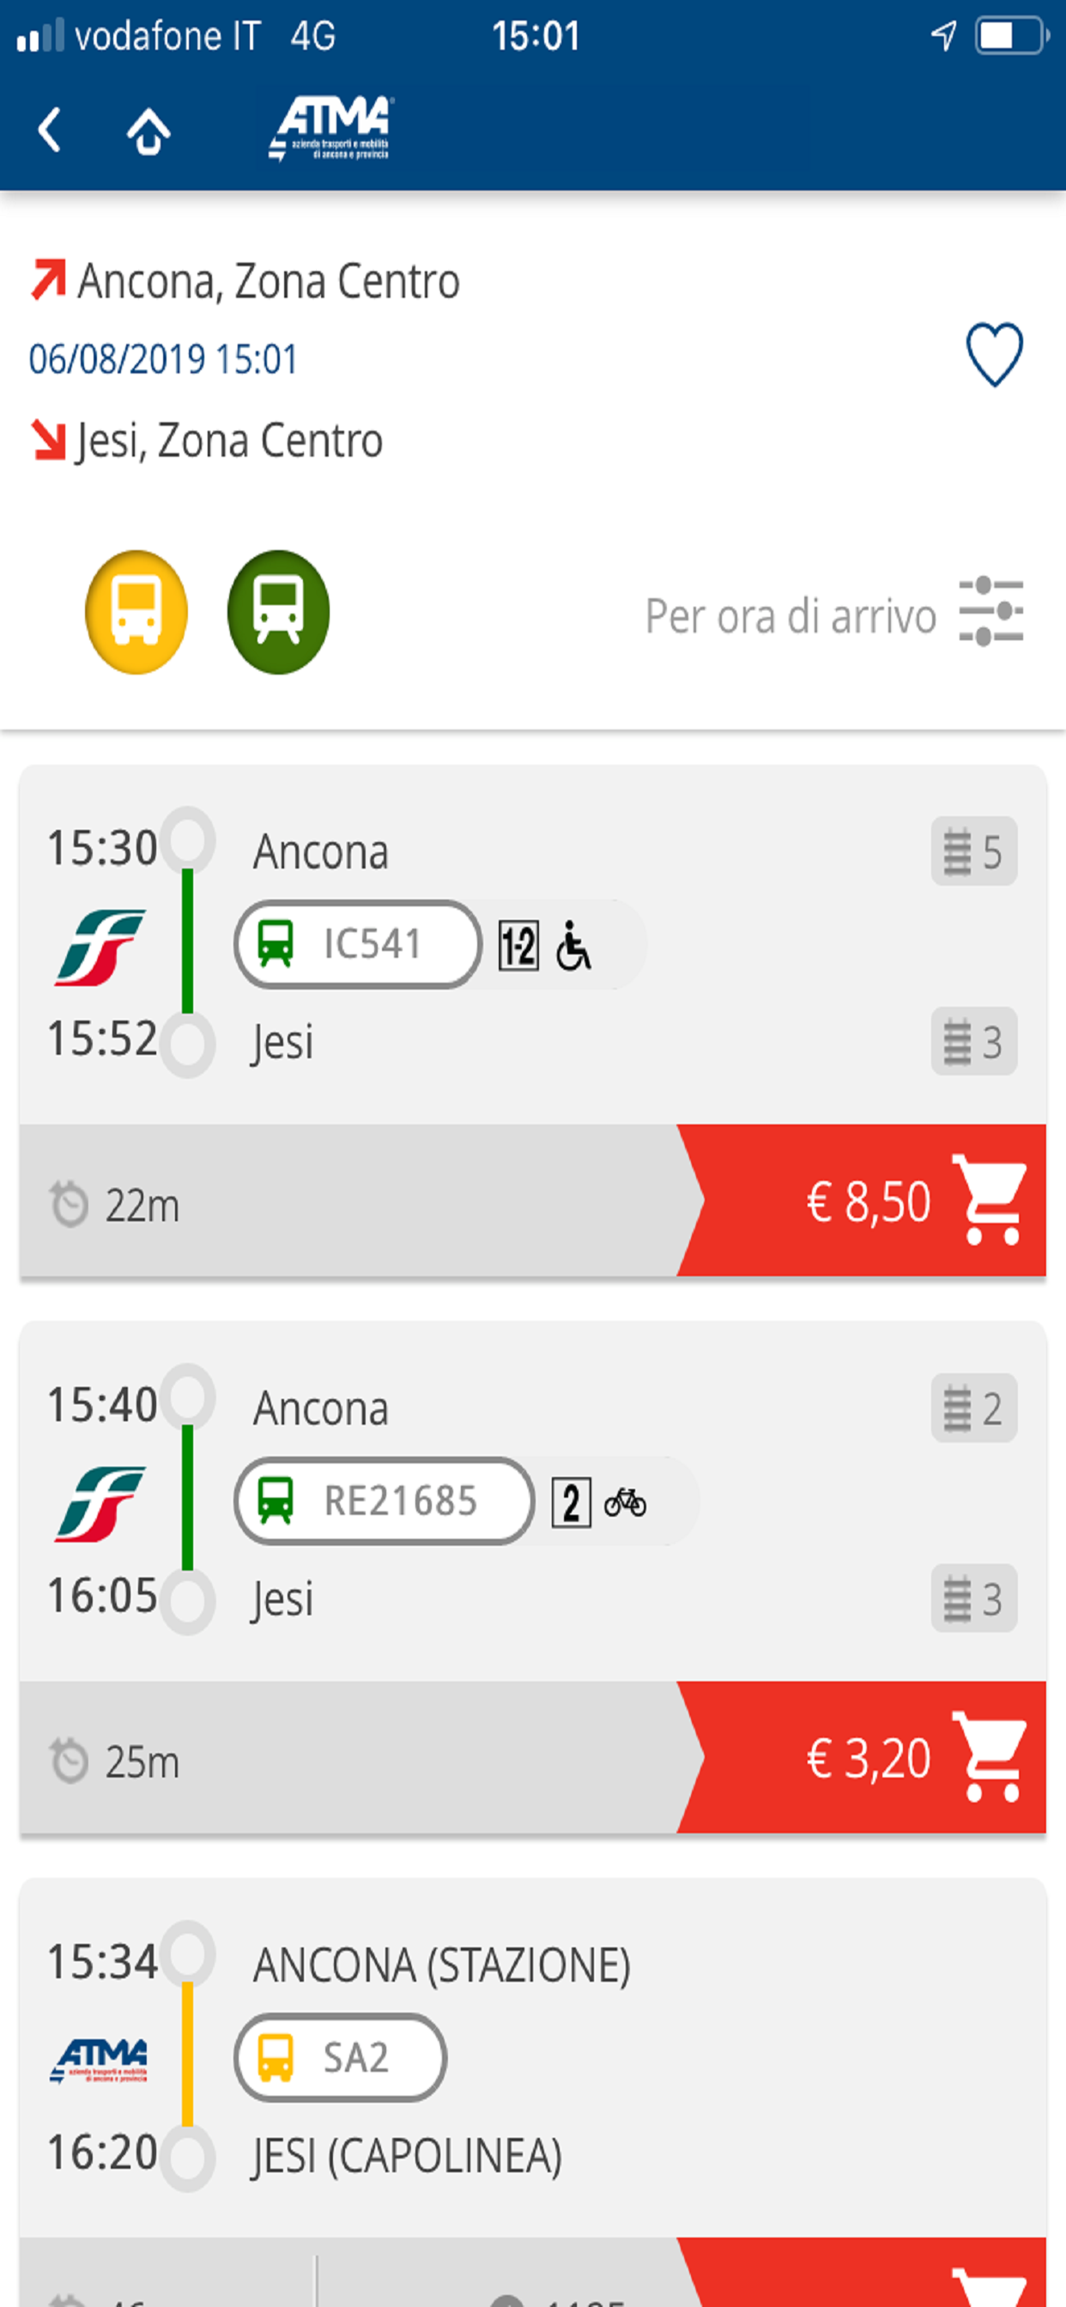Go to the home screen icon

[x=148, y=131]
